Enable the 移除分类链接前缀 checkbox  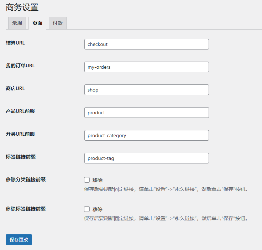(x=87, y=180)
